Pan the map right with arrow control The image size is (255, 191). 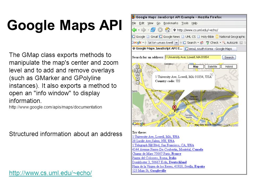pos(139,70)
